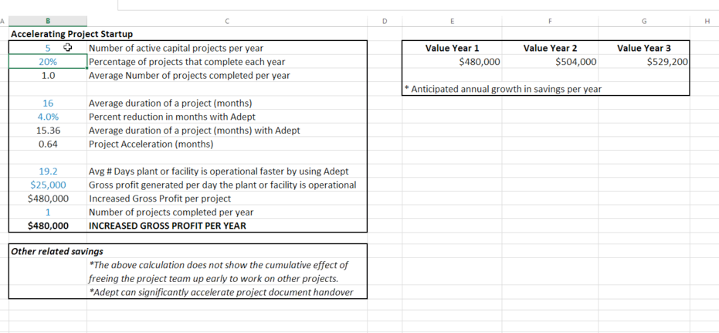Select column H header
This screenshot has width=719, height=333.
[706, 21]
